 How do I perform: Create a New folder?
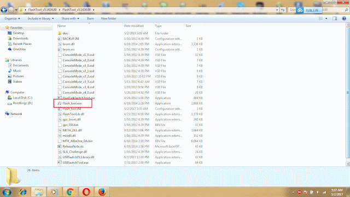tap(108, 19)
